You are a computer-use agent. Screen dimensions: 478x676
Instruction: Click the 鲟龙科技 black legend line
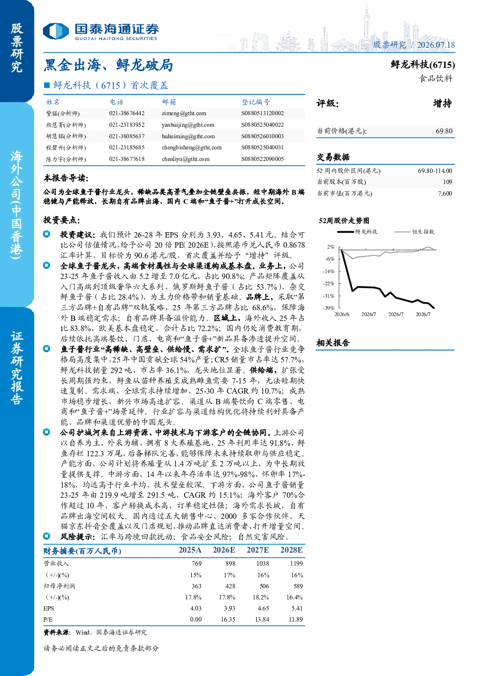click(345, 232)
